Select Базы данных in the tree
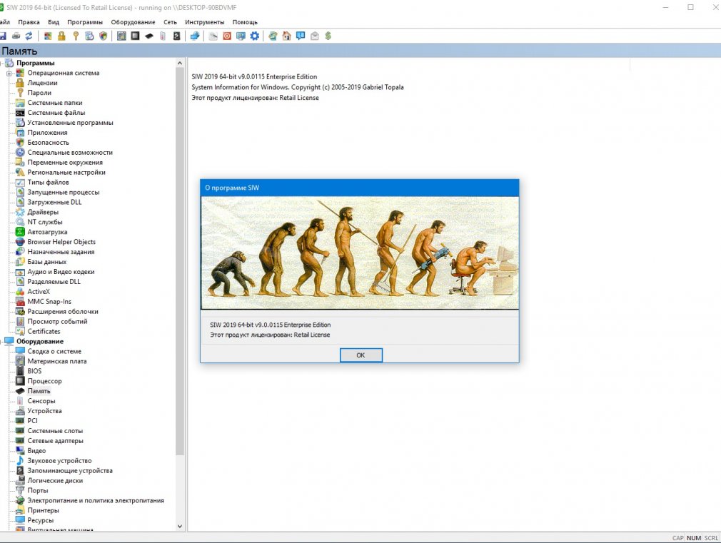 (47, 262)
